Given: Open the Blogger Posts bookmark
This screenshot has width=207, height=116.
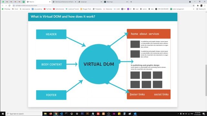Looking at the screenshot, I should (86, 9).
